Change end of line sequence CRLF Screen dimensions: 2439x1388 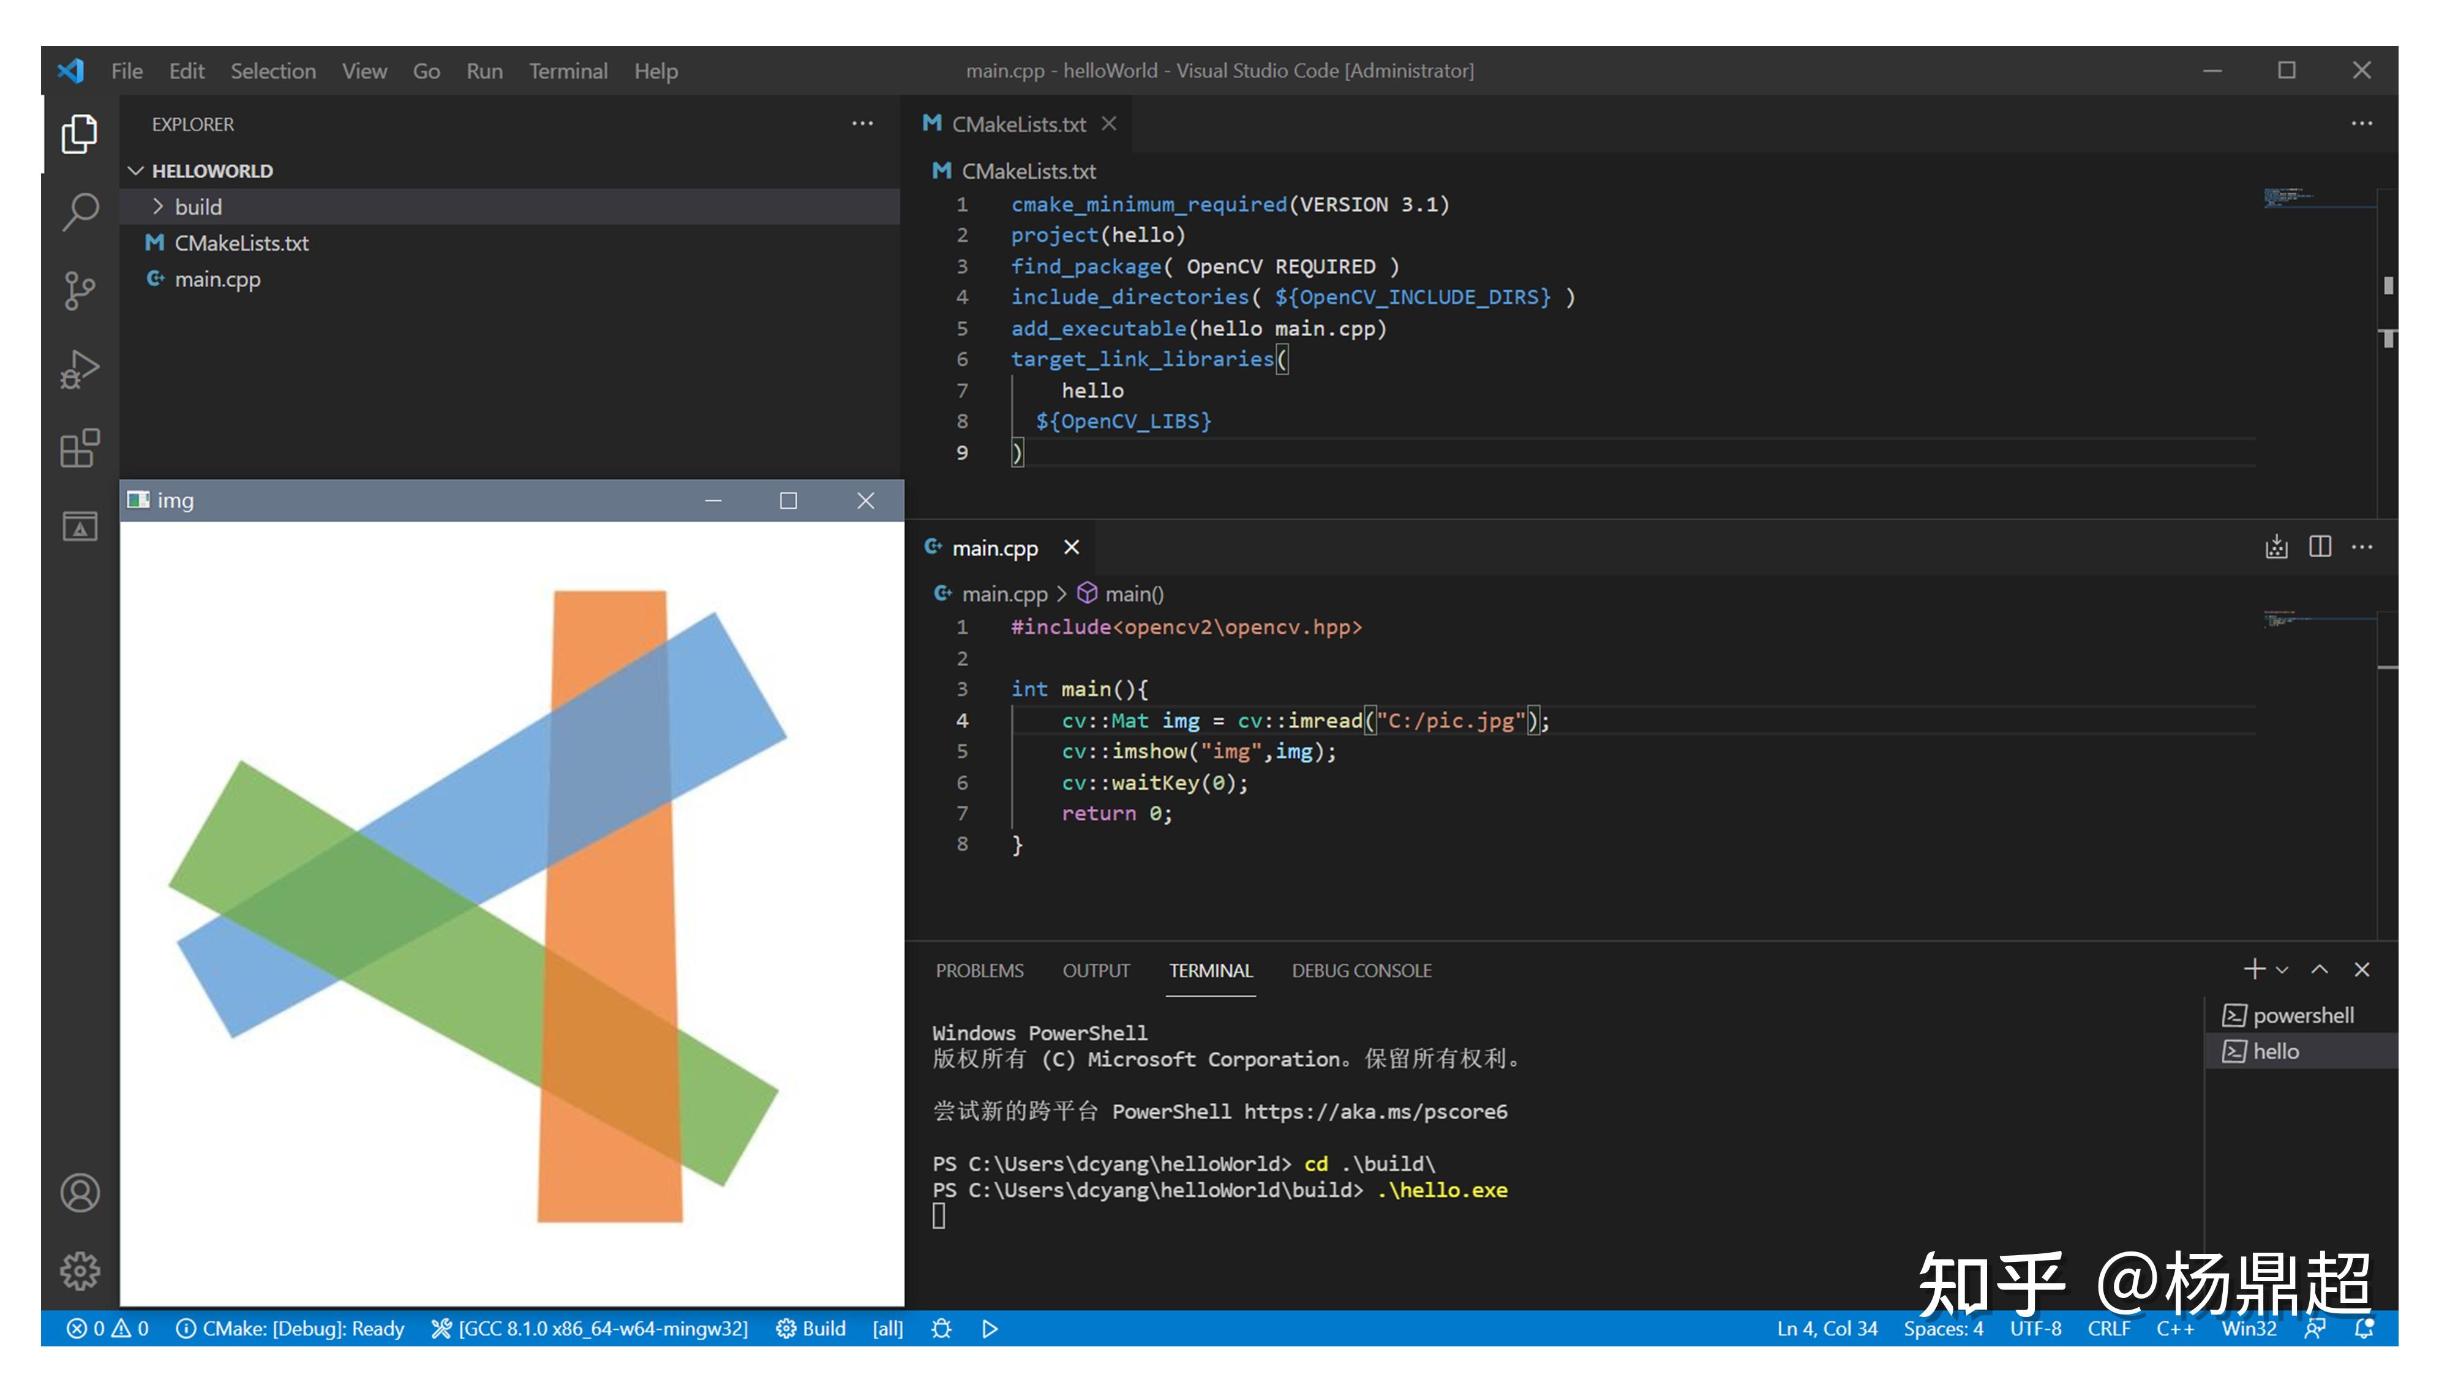point(2108,1329)
